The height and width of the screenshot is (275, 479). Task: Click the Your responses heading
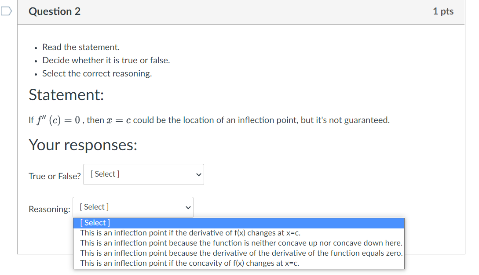click(83, 145)
